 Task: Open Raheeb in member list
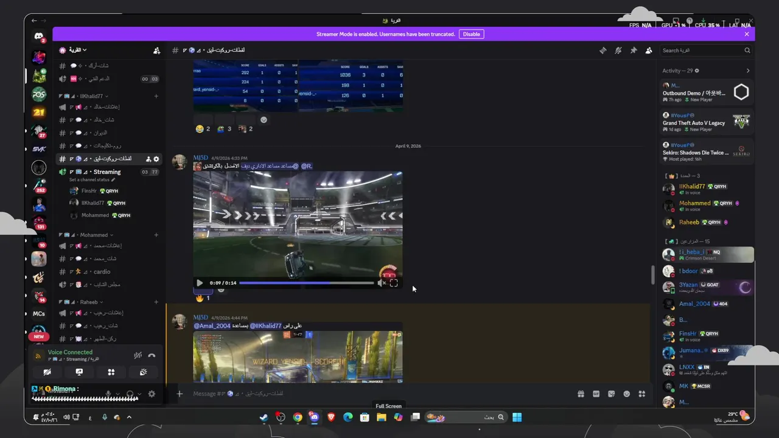707,223
